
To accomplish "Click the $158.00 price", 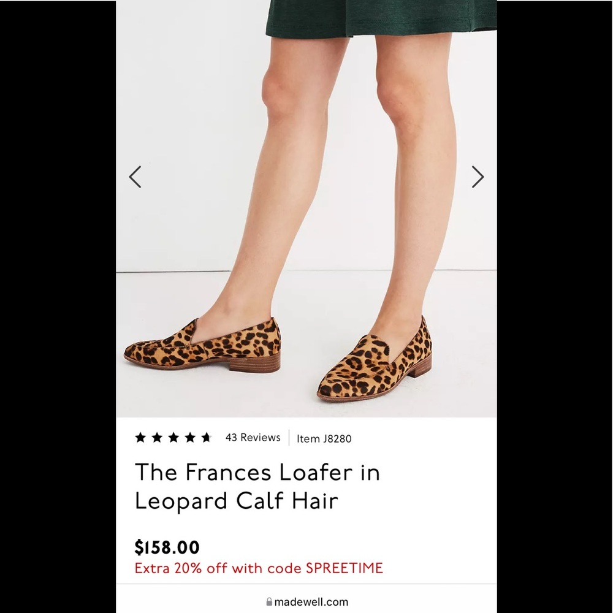I will pos(166,547).
